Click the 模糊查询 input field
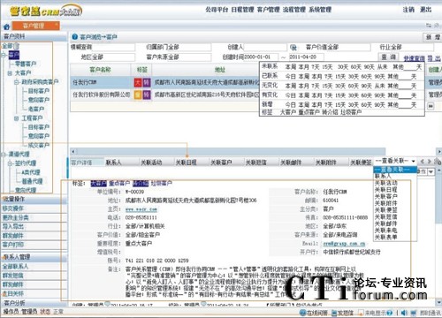Viewport: 442px width, 318px height. pos(114,47)
